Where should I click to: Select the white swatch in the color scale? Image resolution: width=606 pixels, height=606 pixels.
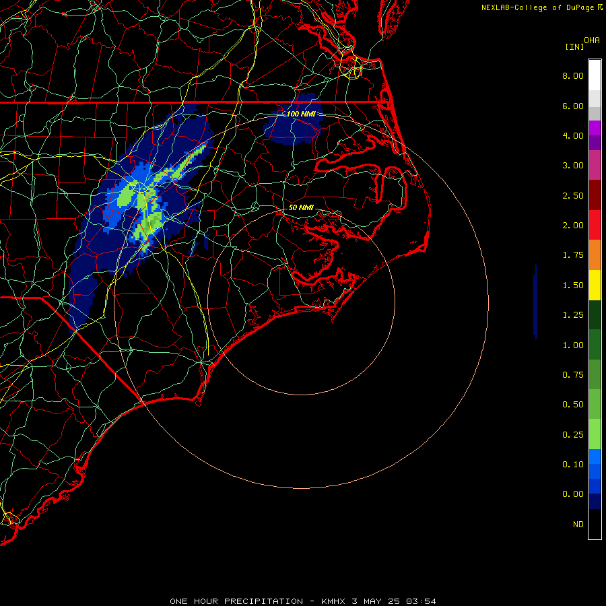coord(595,75)
